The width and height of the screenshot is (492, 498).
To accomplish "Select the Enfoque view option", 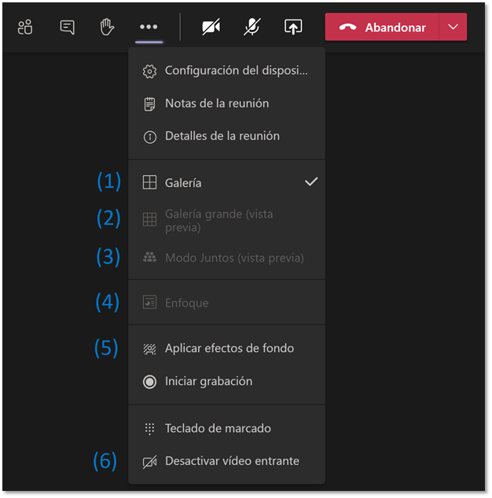I will 226,303.
